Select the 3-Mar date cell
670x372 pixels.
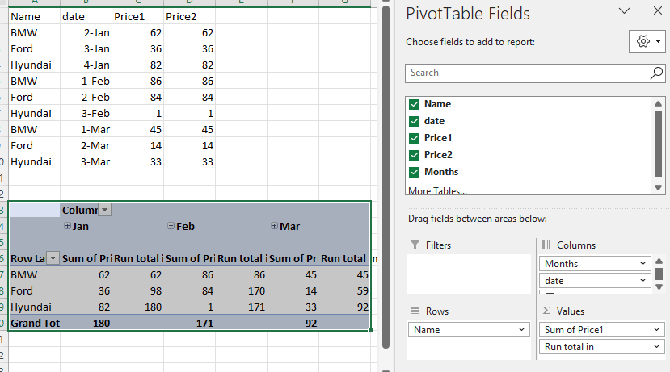(86, 162)
